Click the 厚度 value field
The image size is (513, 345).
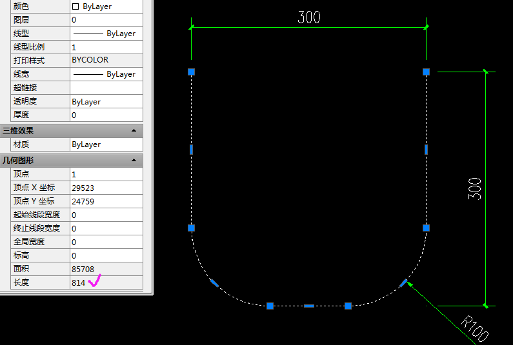[x=106, y=115]
